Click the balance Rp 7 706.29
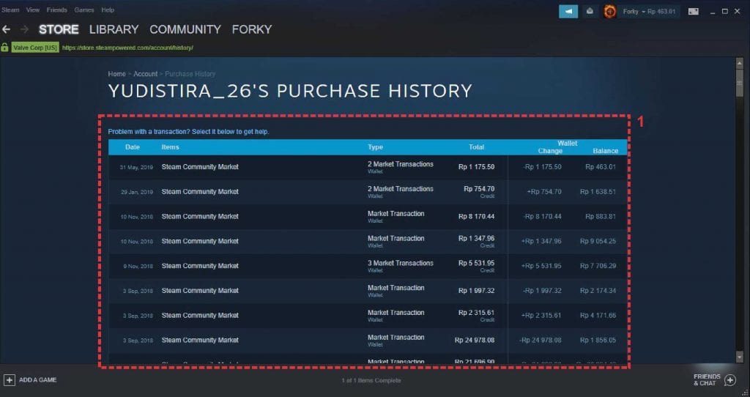Screen dimensions: 750x397 [x=598, y=266]
